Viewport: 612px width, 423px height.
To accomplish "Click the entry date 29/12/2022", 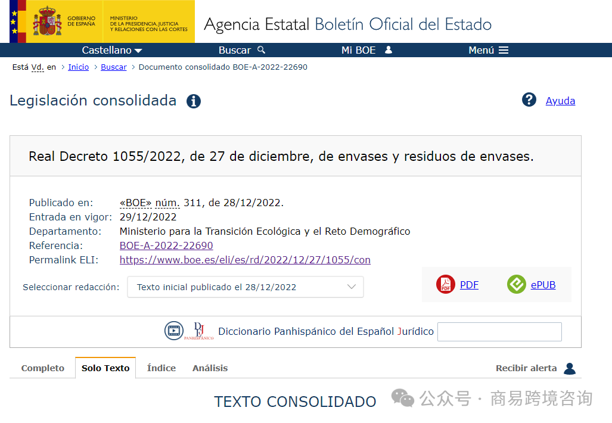I will click(148, 217).
